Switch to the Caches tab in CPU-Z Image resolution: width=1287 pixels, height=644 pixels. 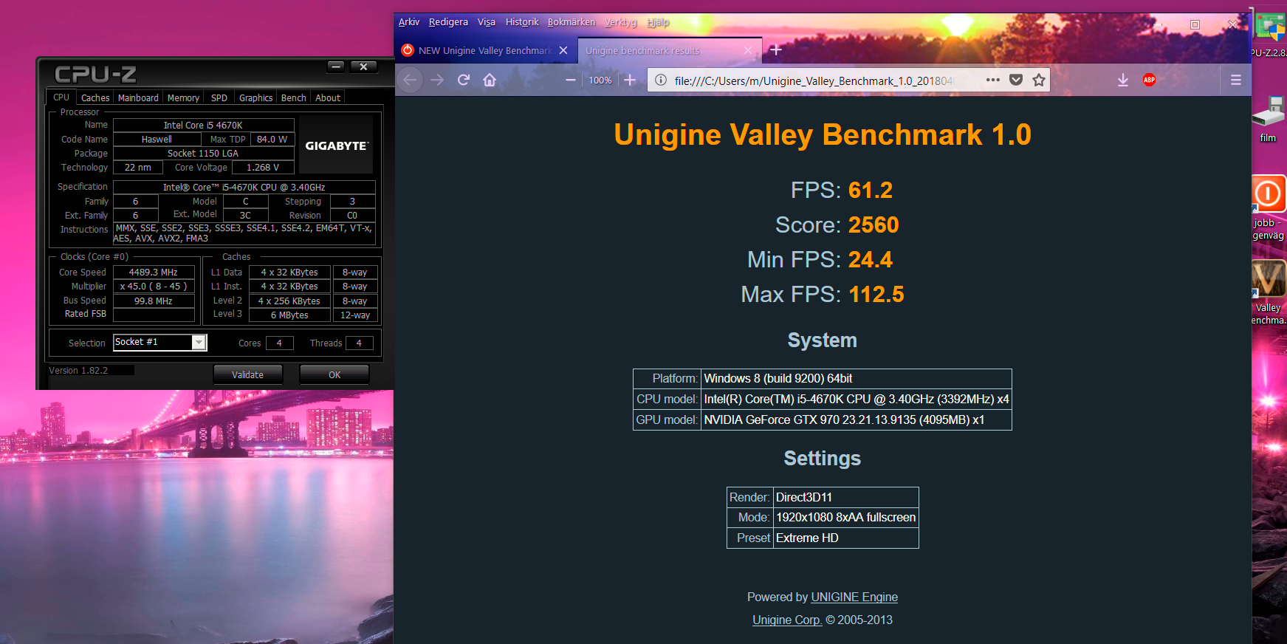click(95, 97)
